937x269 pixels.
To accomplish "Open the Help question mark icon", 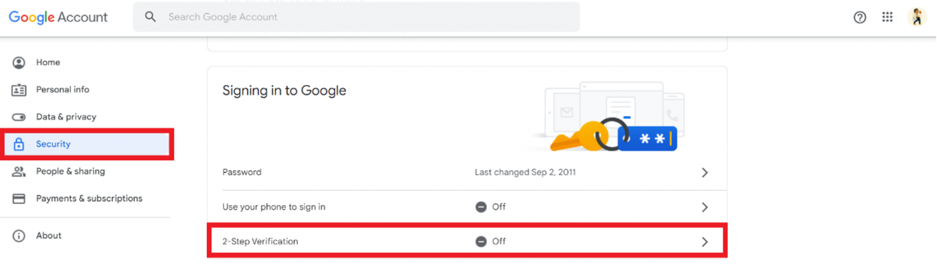I will click(860, 17).
